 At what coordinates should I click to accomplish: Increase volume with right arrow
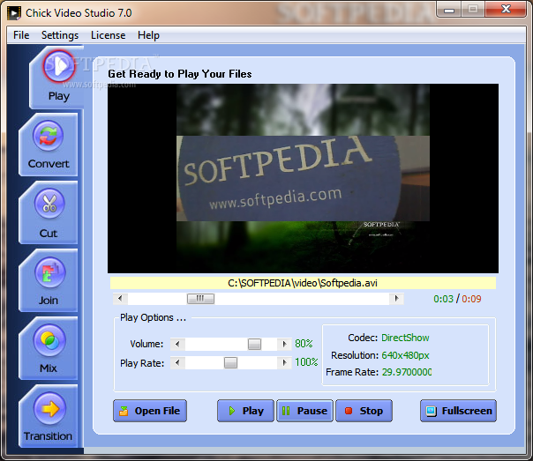coord(284,344)
